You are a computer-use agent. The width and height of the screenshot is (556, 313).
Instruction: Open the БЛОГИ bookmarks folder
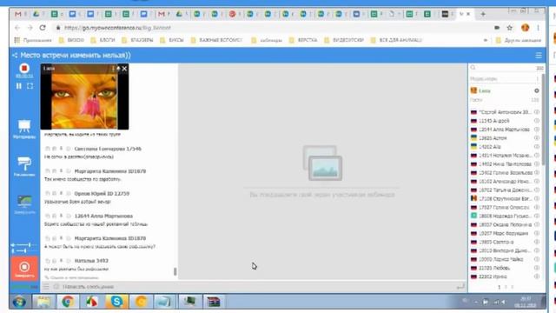tap(103, 40)
